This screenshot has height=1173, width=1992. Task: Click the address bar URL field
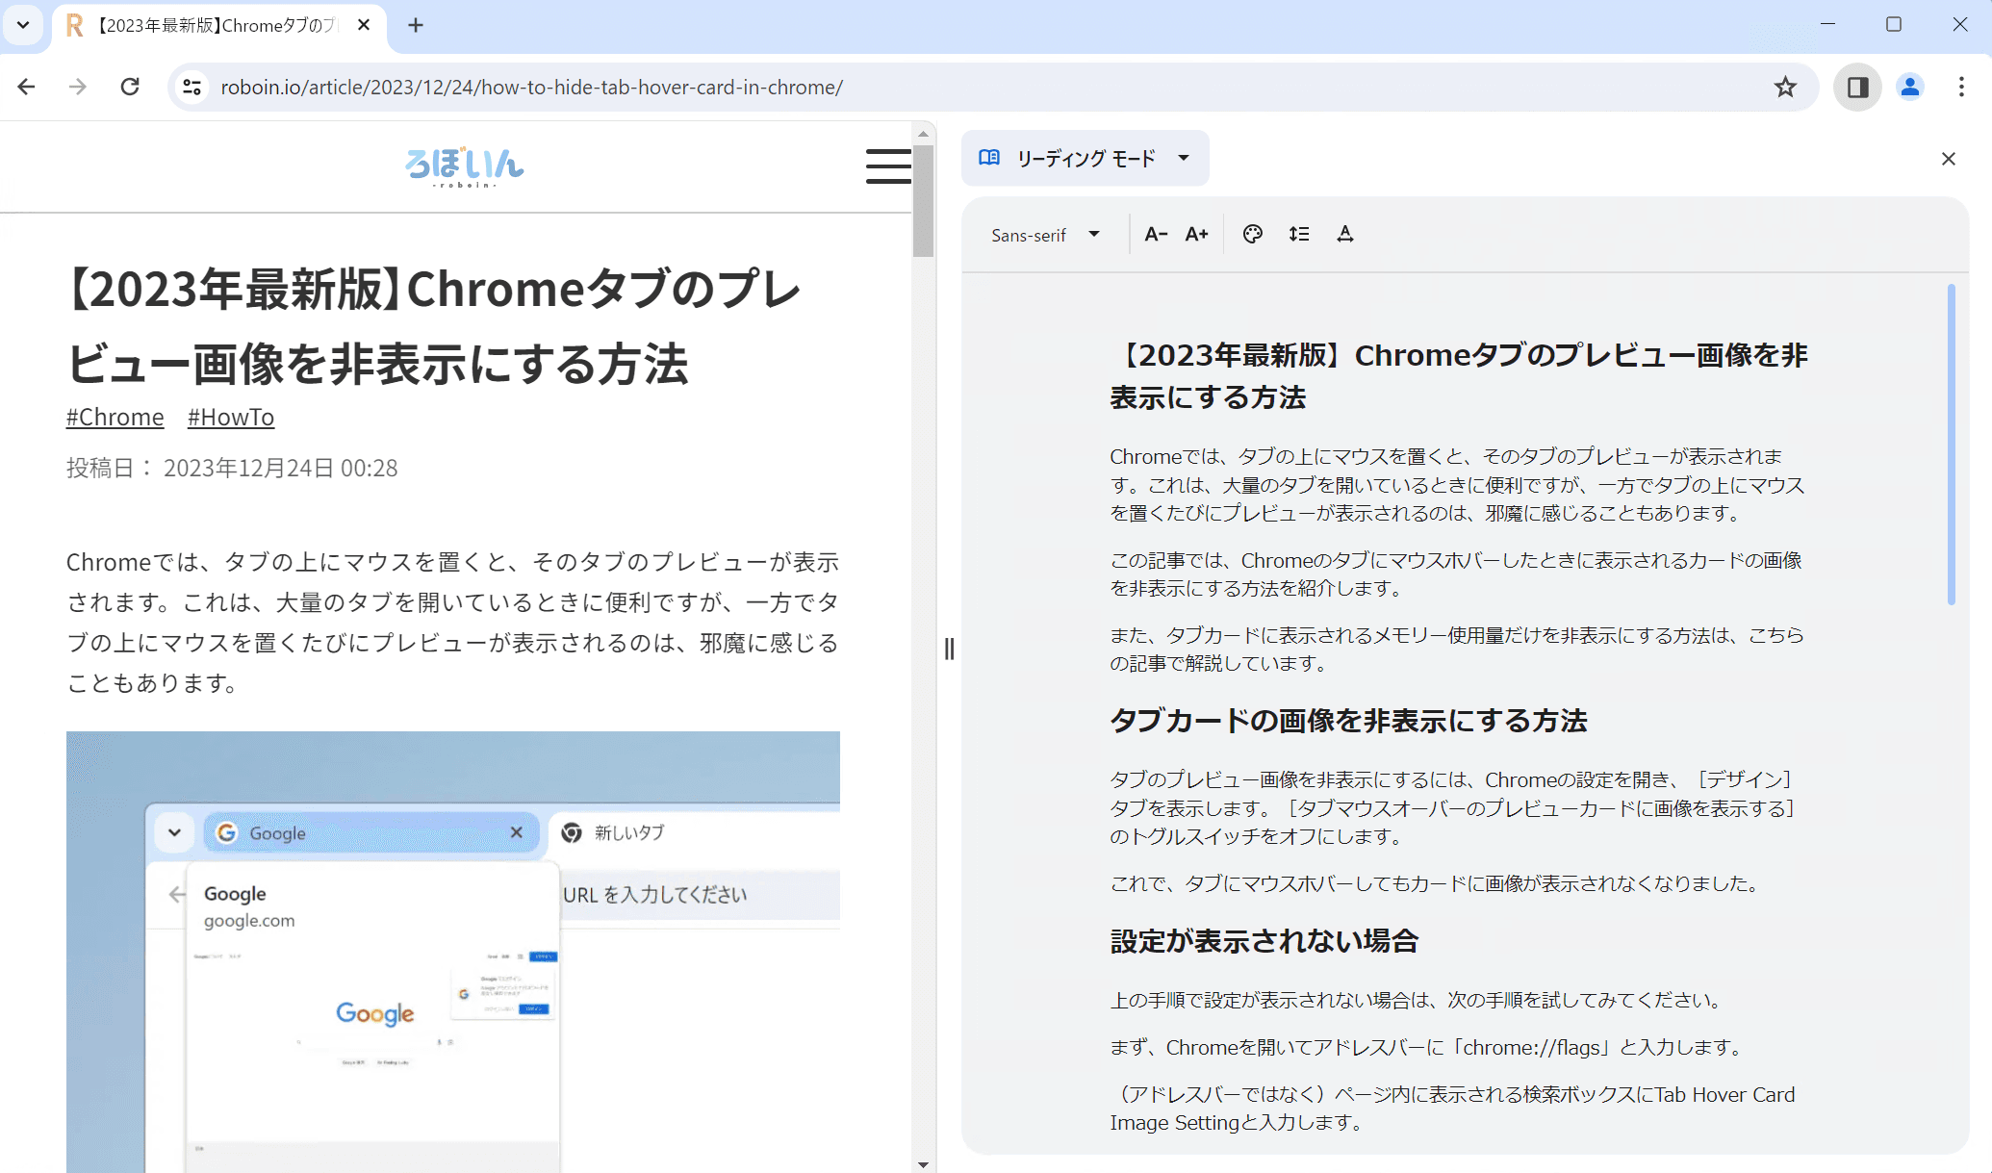(x=991, y=87)
